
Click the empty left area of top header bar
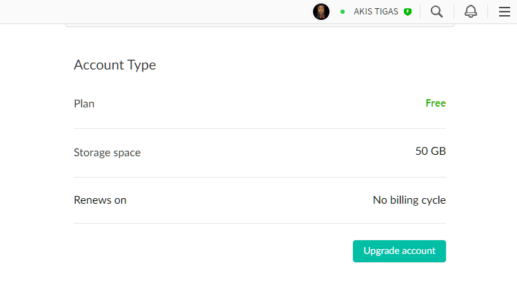click(x=155, y=12)
